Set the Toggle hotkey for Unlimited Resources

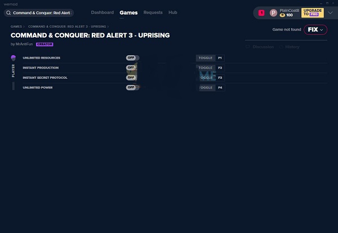(x=206, y=58)
